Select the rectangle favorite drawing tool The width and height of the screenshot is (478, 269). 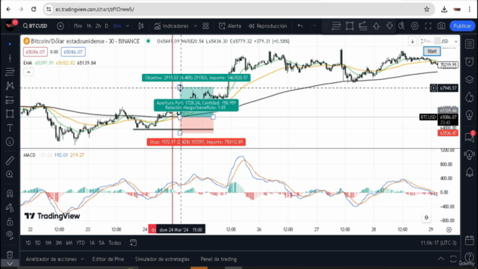click(x=350, y=26)
